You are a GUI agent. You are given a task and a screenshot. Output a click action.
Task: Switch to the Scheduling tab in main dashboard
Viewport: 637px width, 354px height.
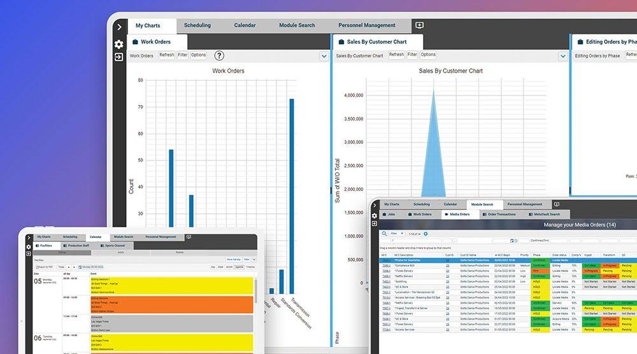(x=197, y=25)
